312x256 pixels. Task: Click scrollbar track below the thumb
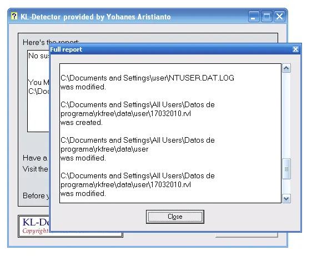point(286,187)
